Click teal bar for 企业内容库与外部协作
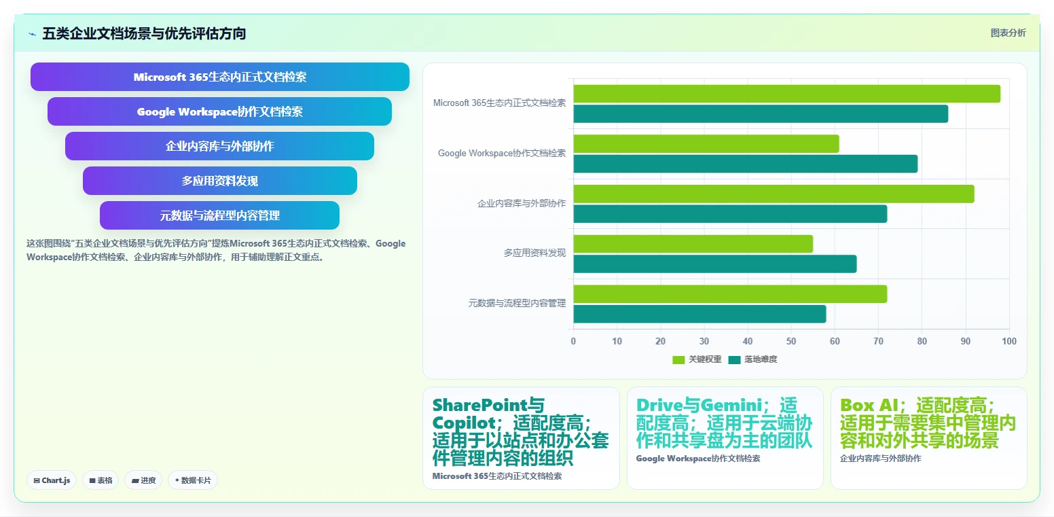This screenshot has width=1054, height=517. [730, 214]
